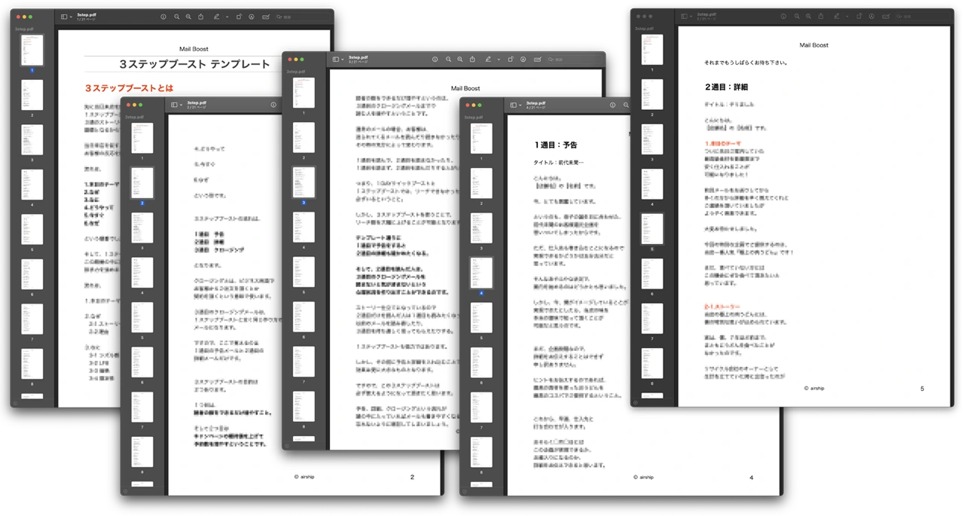This screenshot has width=964, height=516.
Task: Open the highlight color dropdown in the page 1/21 window
Action: tap(227, 17)
